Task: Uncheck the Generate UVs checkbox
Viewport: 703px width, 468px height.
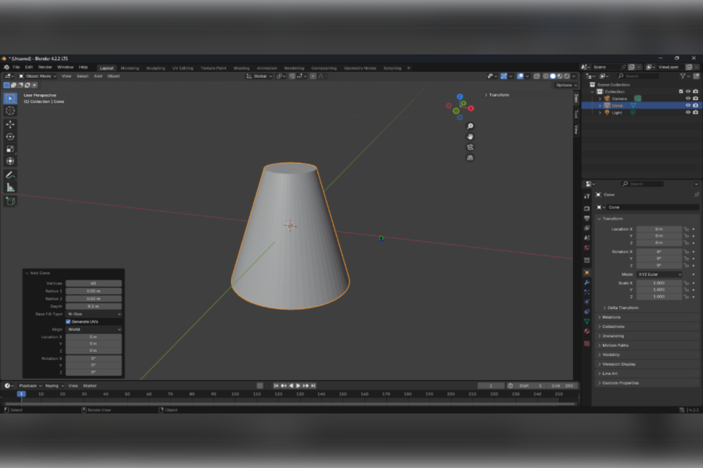Action: 68,322
